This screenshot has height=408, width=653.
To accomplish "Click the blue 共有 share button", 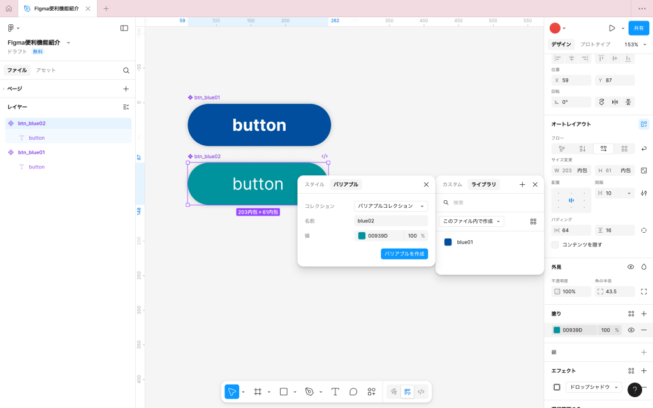I will [638, 28].
